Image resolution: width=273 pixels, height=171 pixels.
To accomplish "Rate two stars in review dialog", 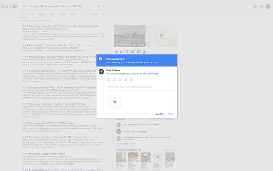I will pos(114,79).
